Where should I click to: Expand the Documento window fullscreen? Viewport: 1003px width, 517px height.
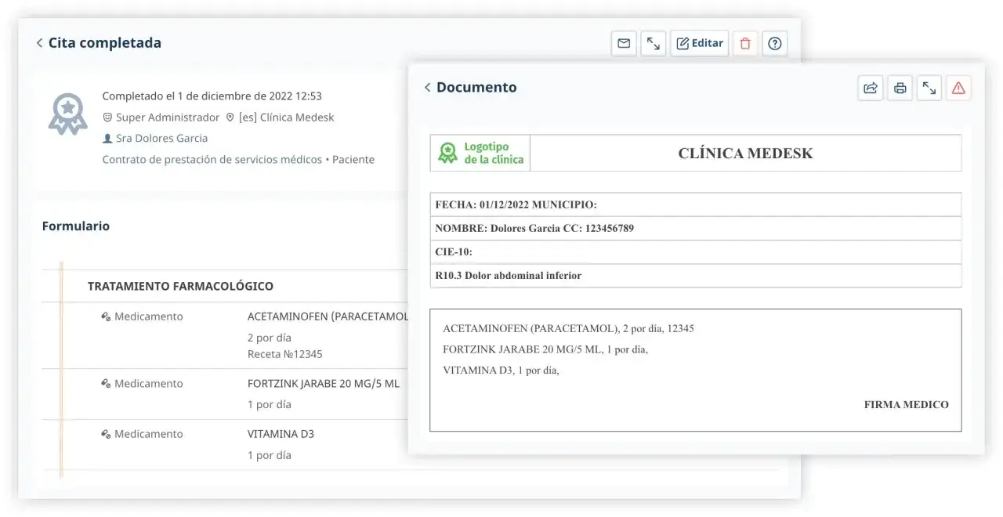pos(929,88)
